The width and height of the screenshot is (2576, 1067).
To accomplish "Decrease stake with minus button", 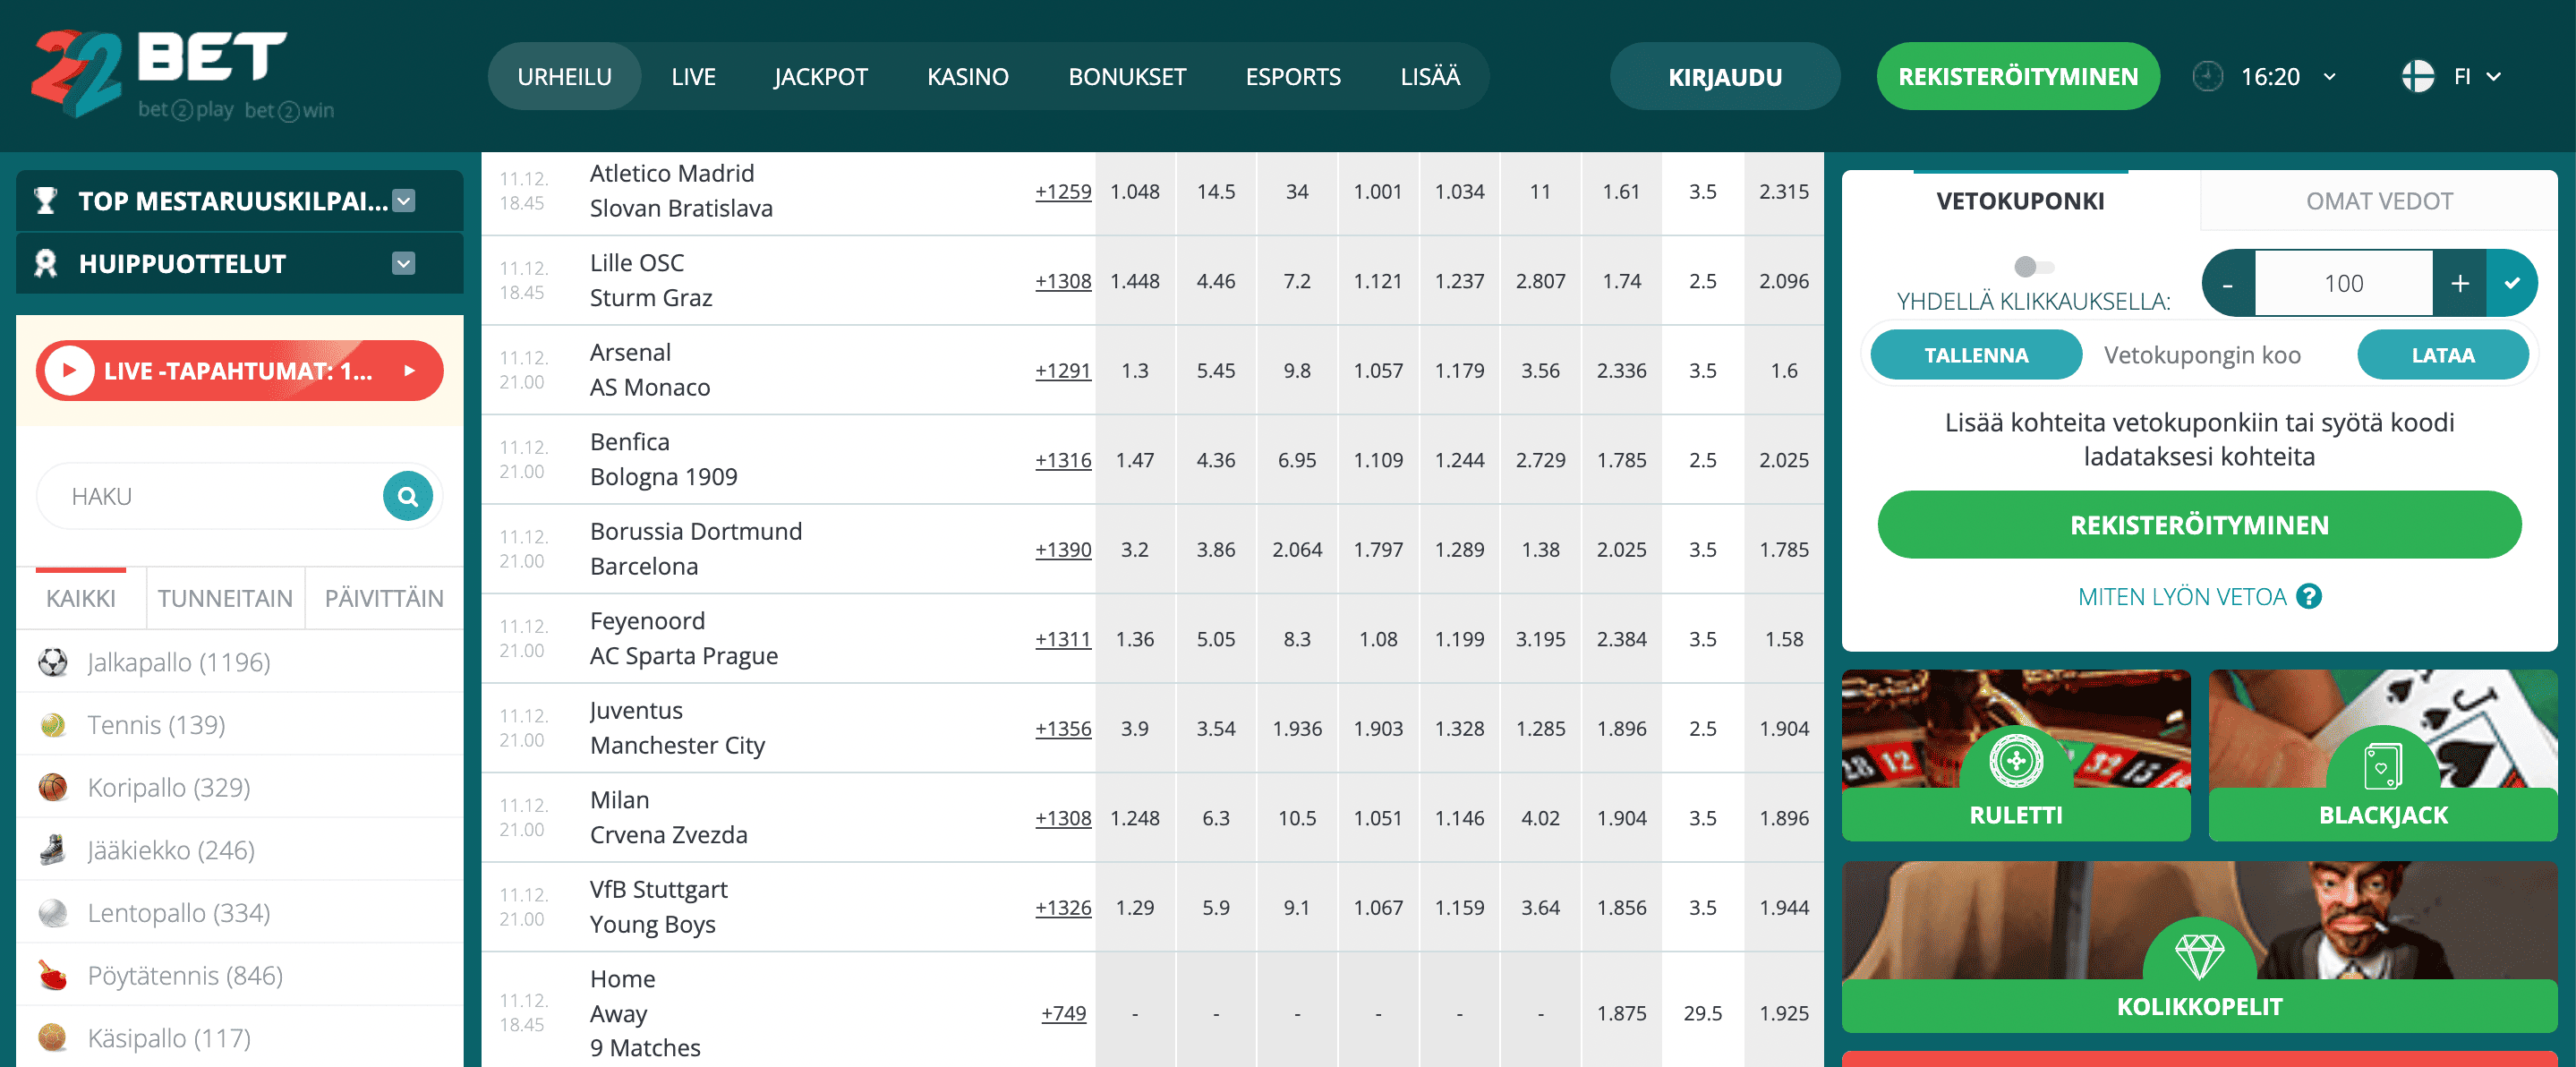I will tap(2228, 283).
